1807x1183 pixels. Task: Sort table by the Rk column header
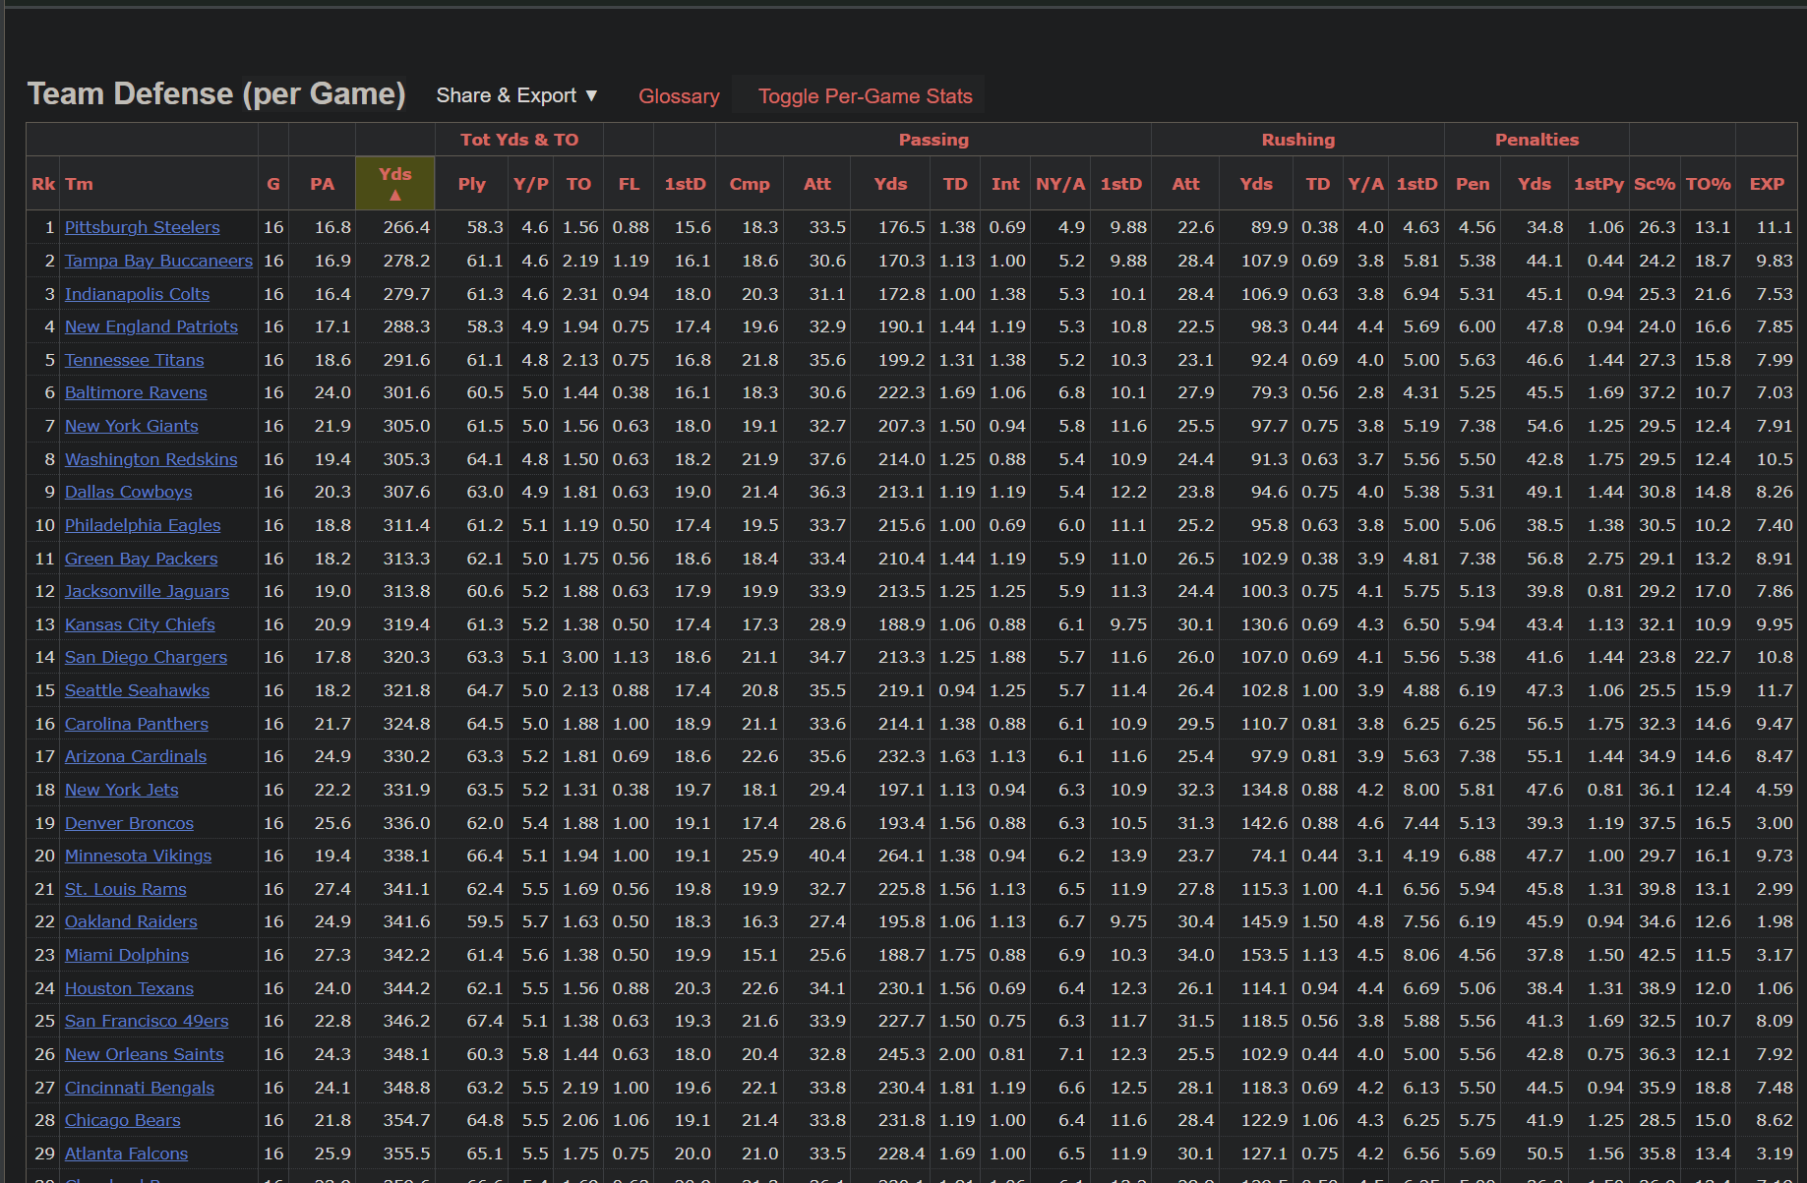(x=43, y=184)
